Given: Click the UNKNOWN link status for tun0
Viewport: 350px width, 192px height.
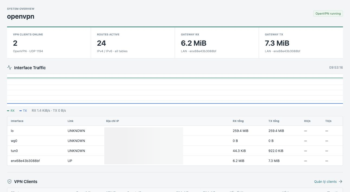Looking at the screenshot, I should coord(76,151).
